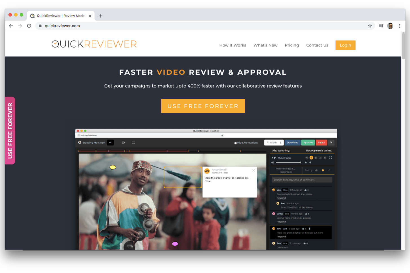This screenshot has height=273, width=410.
Task: Set playback speed to ½x
Action: (x=307, y=158)
